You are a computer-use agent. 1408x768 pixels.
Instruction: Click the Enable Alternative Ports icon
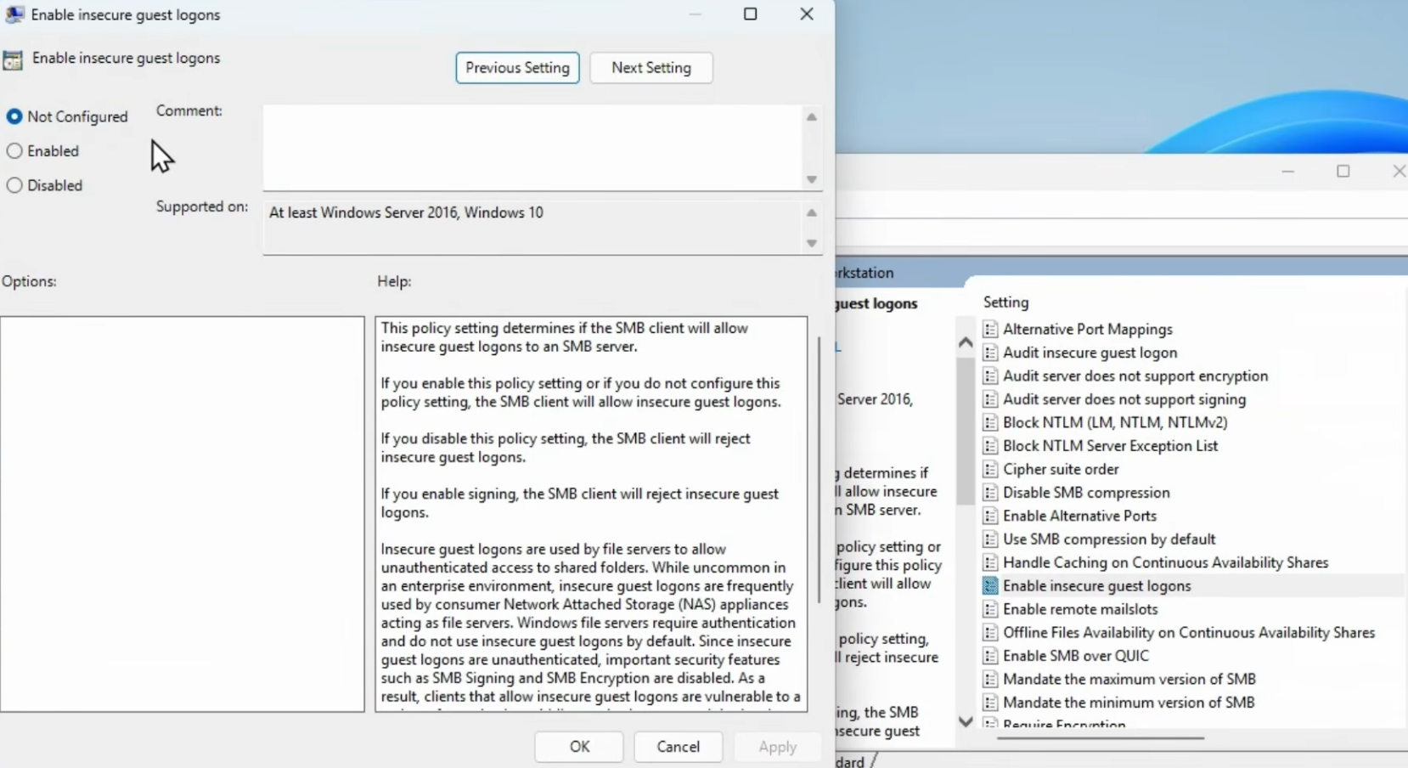coord(990,517)
